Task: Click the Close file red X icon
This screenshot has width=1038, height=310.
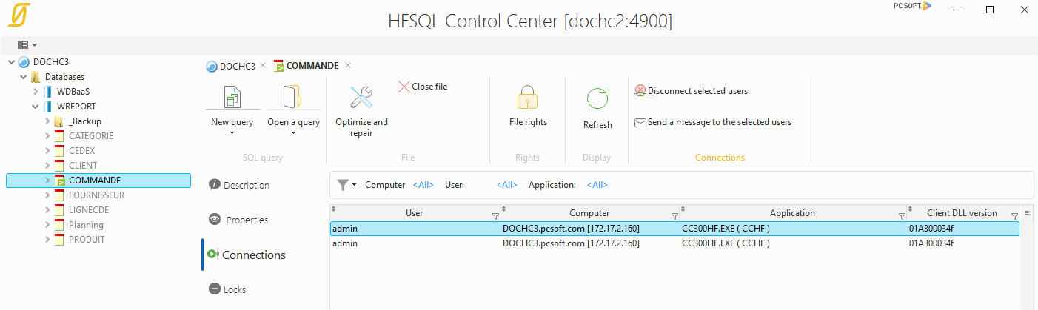Action: tap(404, 87)
